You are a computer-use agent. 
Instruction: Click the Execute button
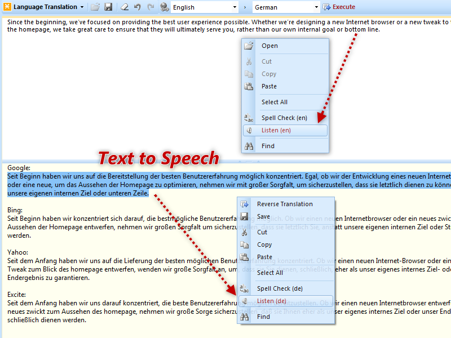pos(339,7)
